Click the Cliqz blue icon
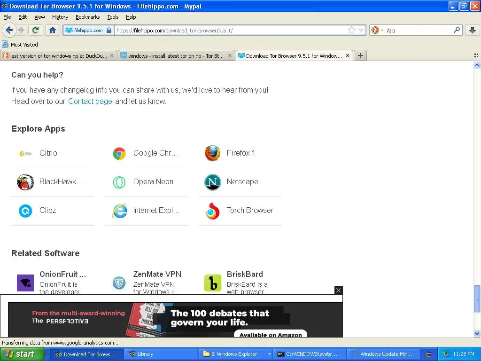Screen dimensions: 481x361 tap(25, 211)
